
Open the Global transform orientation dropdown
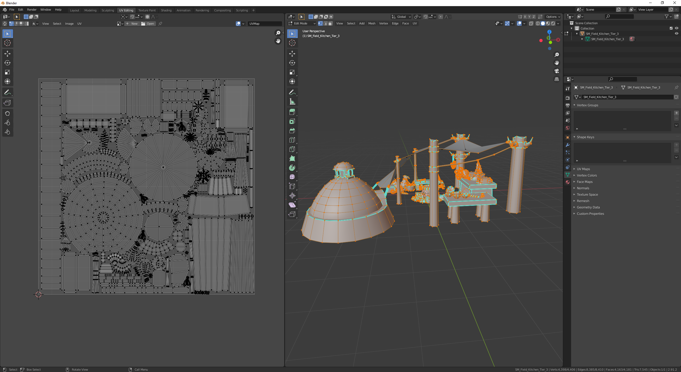coord(401,17)
